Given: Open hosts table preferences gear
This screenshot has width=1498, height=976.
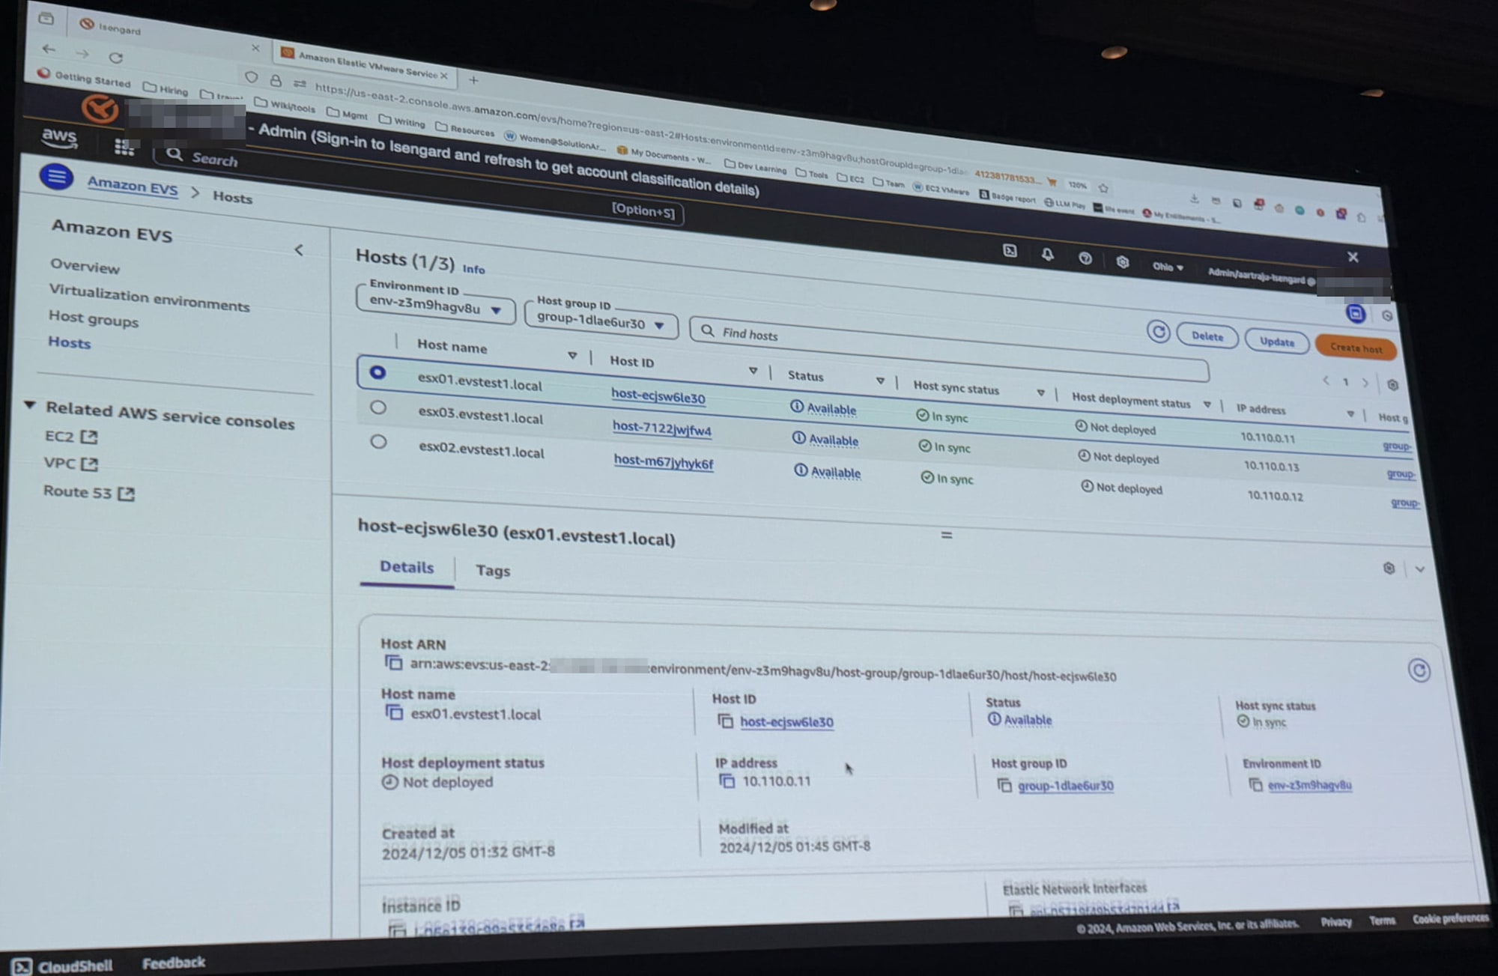Looking at the screenshot, I should click(1392, 385).
